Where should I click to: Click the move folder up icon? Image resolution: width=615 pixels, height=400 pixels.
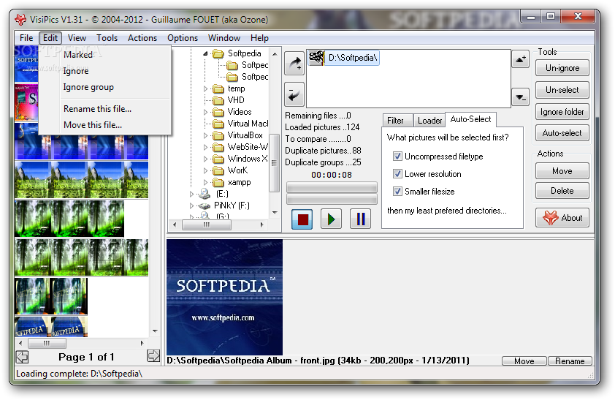click(521, 59)
